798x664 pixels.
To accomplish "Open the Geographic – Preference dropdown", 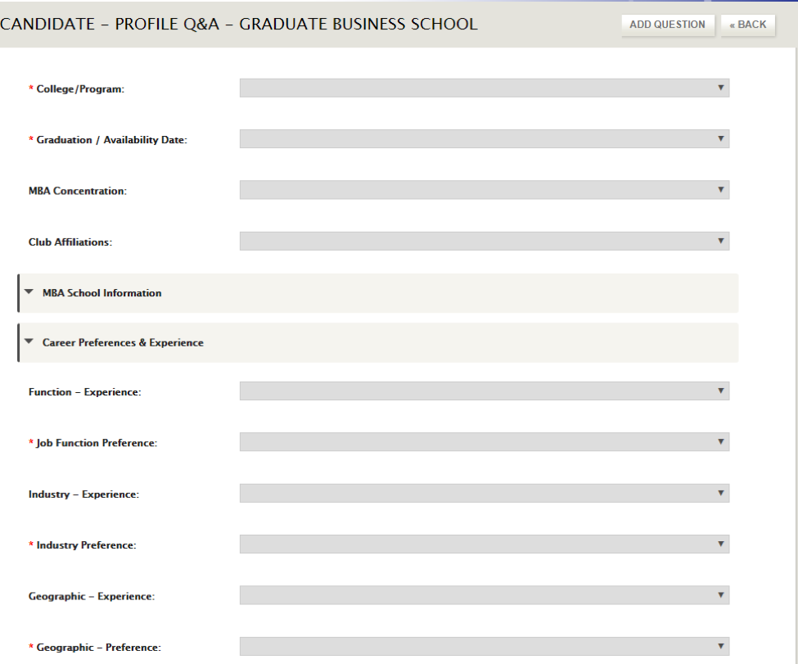I will pyautogui.click(x=485, y=646).
